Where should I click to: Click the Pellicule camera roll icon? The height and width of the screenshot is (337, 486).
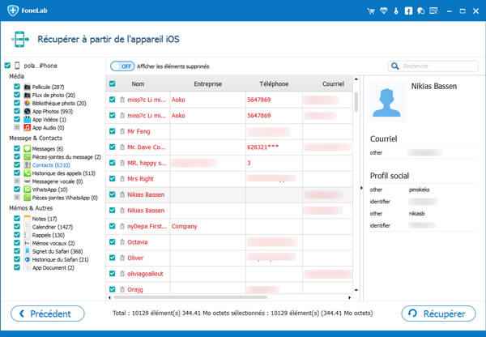coord(28,87)
